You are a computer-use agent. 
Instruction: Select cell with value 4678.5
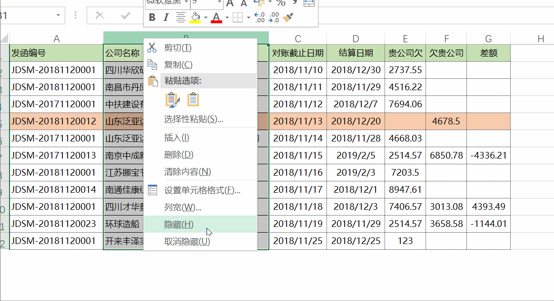click(446, 121)
